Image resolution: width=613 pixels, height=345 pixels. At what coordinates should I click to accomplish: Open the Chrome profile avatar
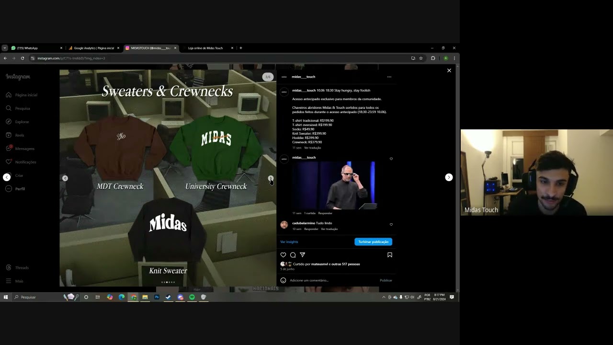coord(445,58)
